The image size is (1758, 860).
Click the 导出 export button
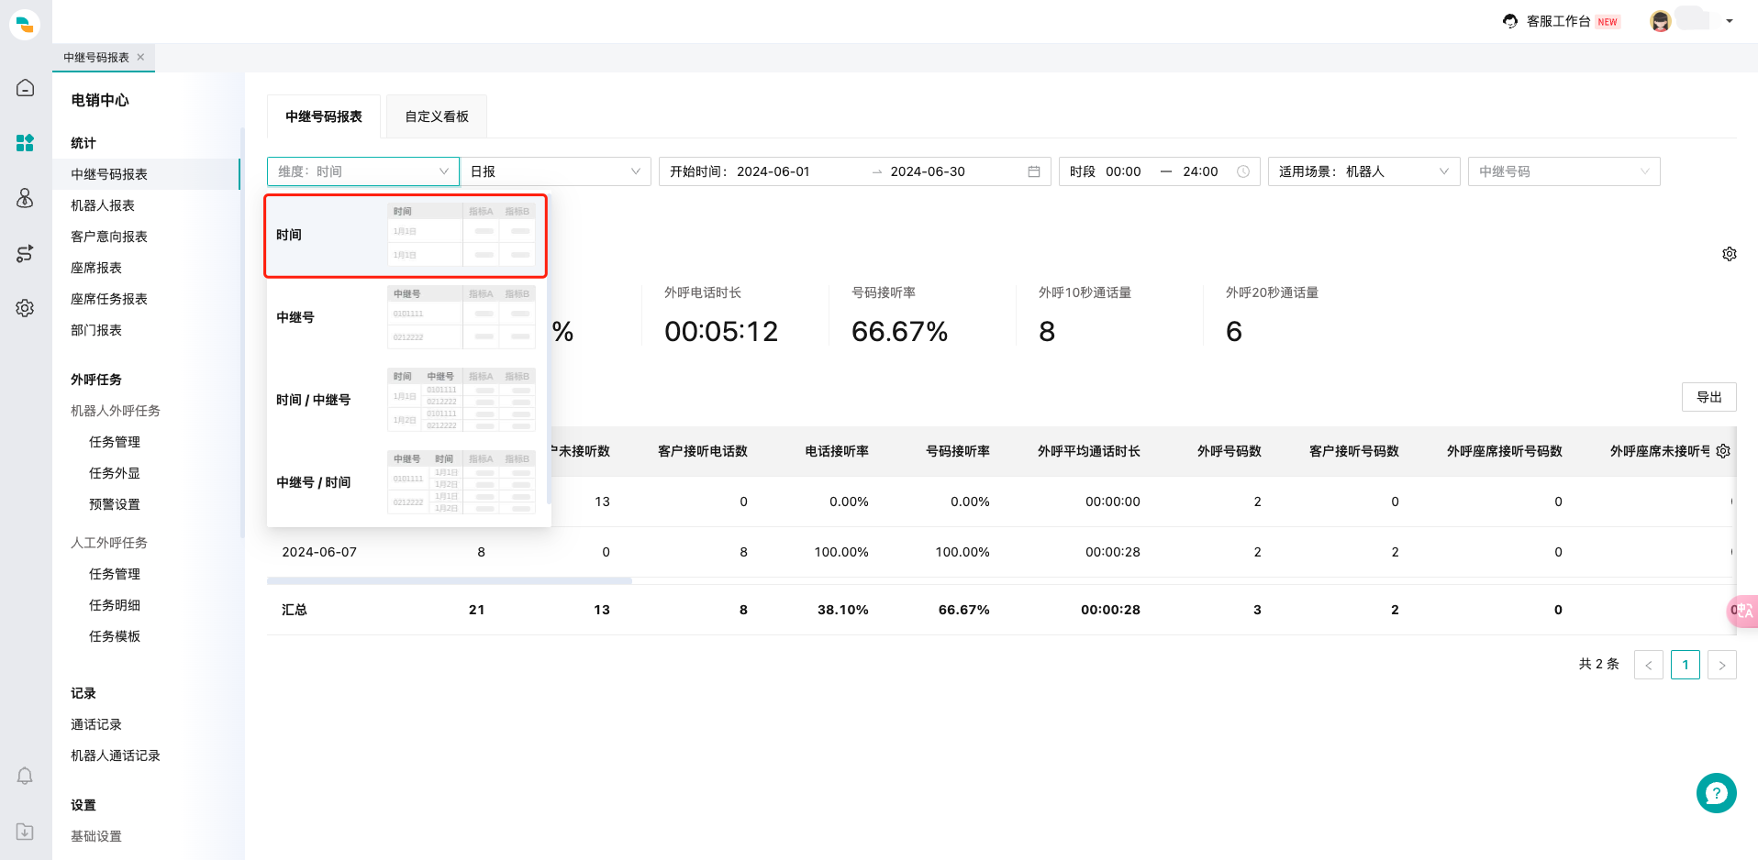(x=1708, y=397)
